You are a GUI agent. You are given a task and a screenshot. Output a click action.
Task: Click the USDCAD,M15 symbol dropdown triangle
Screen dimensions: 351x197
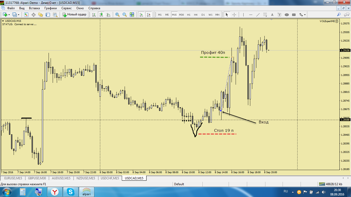point(3,21)
